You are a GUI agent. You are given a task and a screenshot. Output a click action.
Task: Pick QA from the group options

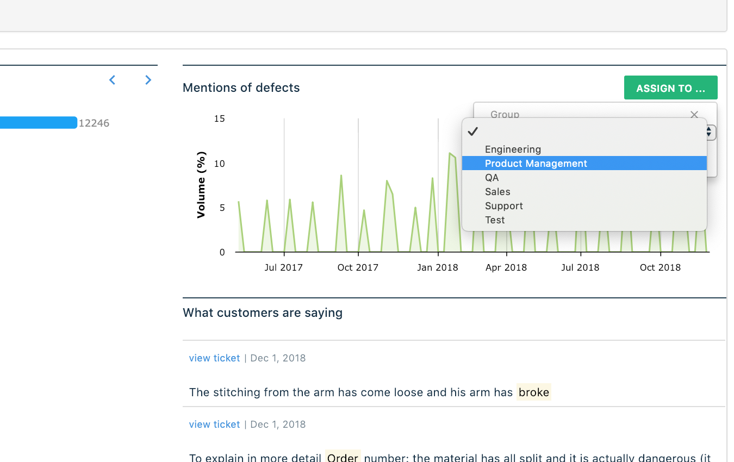492,178
